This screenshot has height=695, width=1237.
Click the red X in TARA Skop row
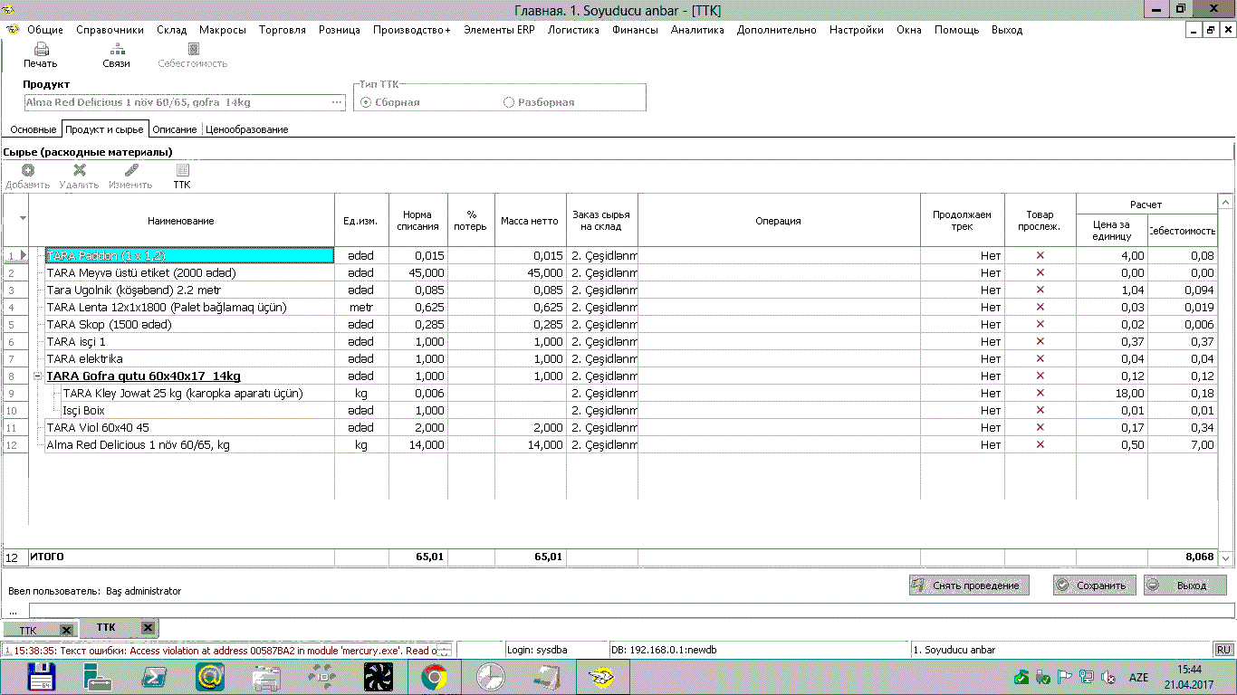click(1040, 325)
